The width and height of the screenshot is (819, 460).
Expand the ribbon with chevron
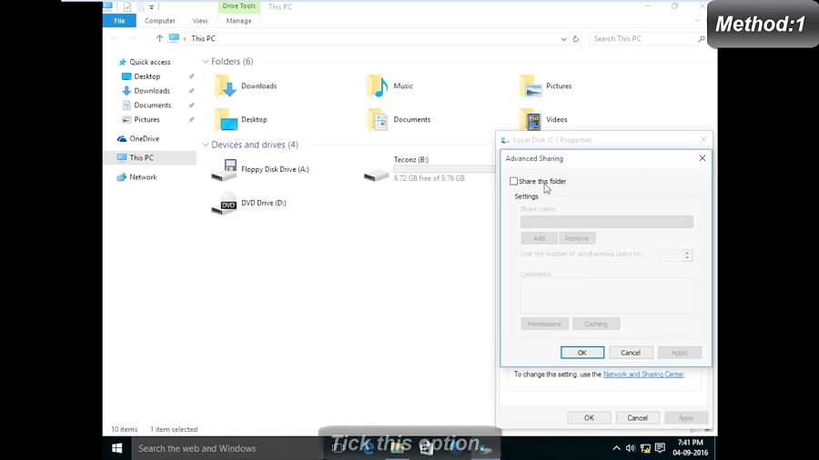[x=697, y=21]
